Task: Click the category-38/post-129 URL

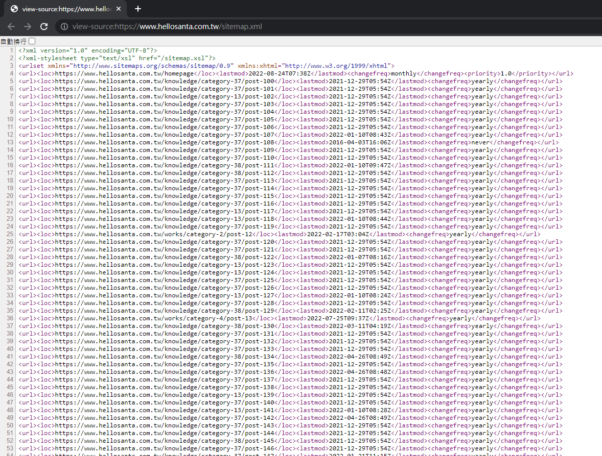Action: coord(165,311)
